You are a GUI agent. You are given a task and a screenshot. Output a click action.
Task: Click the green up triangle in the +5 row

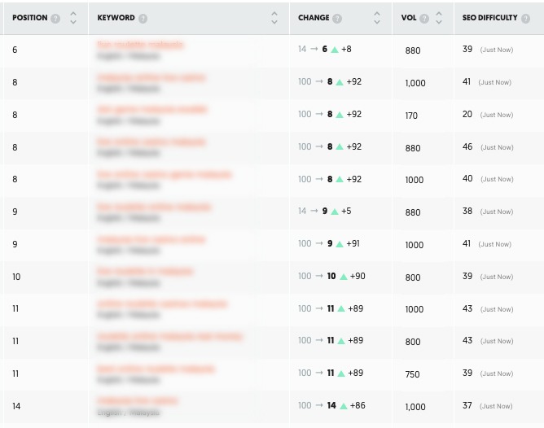tap(335, 212)
